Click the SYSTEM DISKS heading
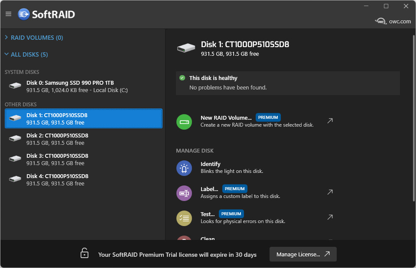 tap(22, 72)
